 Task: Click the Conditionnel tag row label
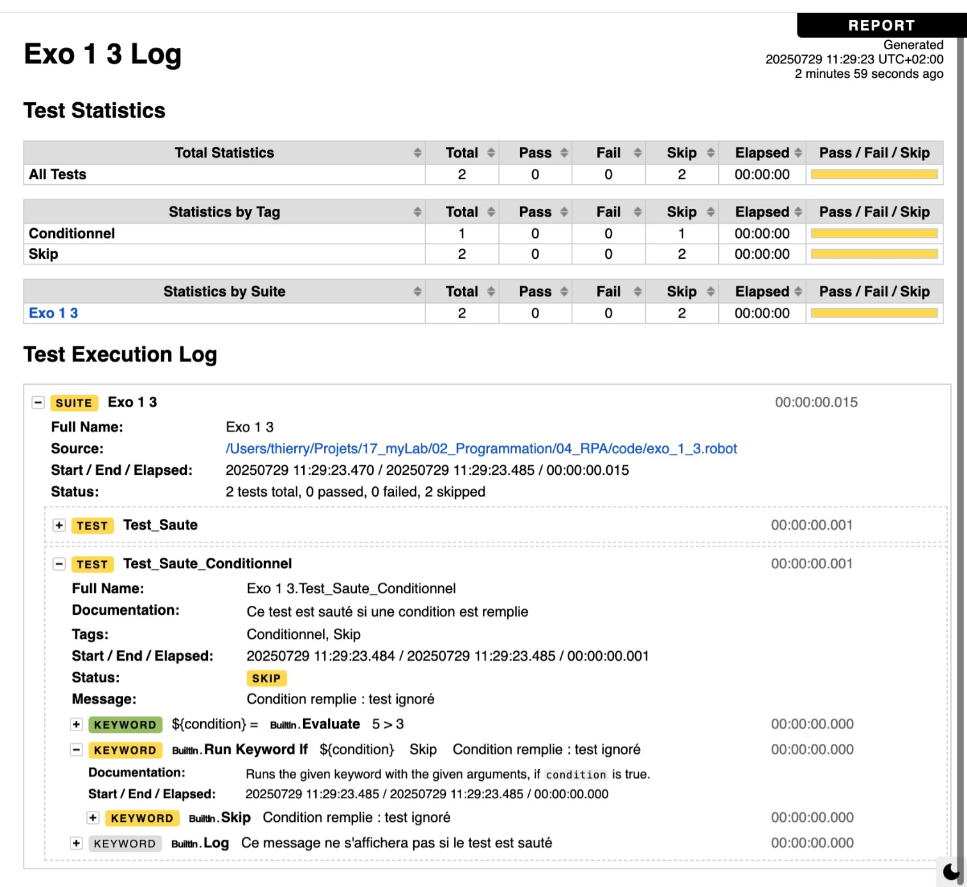click(x=72, y=234)
